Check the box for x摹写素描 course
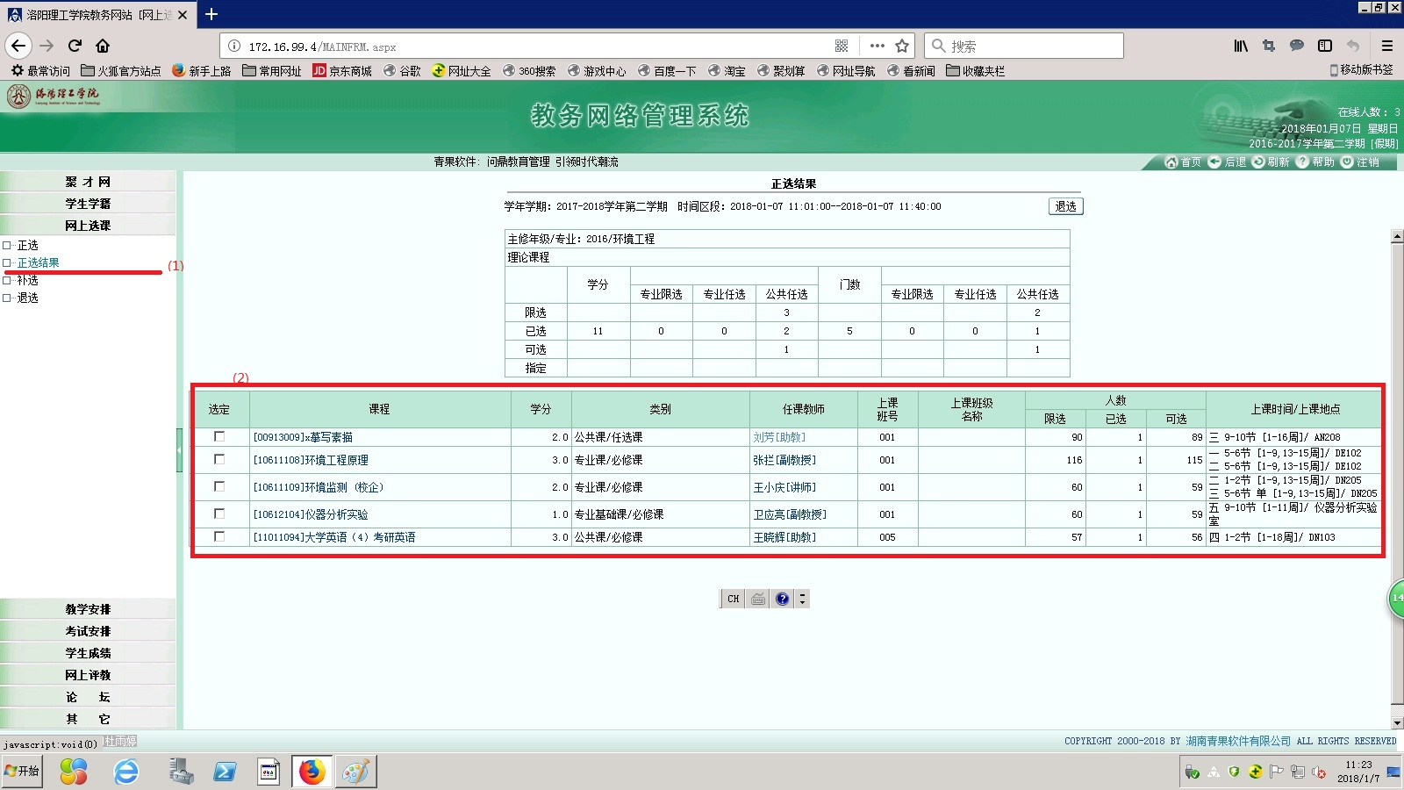The width and height of the screenshot is (1404, 790). pyautogui.click(x=219, y=436)
